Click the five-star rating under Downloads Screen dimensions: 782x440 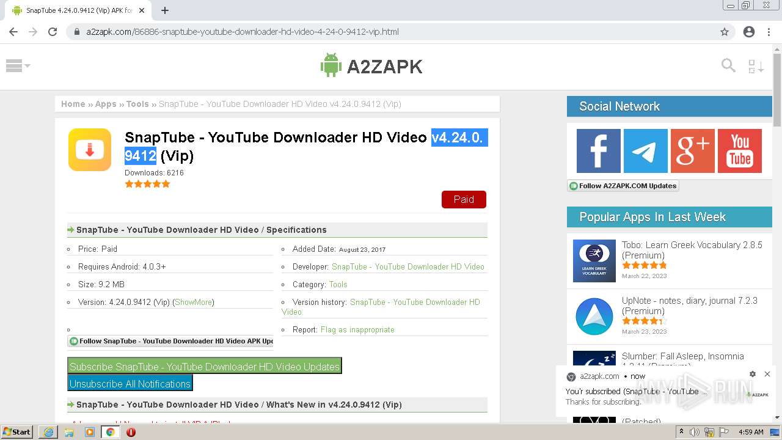pyautogui.click(x=147, y=184)
